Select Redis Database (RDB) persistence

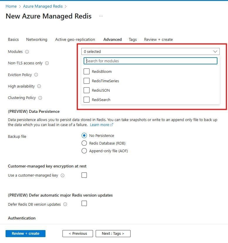84,144
